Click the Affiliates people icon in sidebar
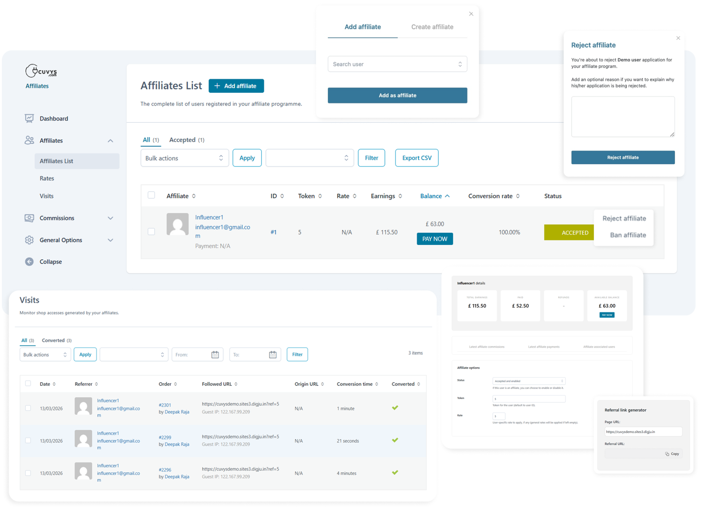Viewport: 705px width, 511px height. coord(29,140)
